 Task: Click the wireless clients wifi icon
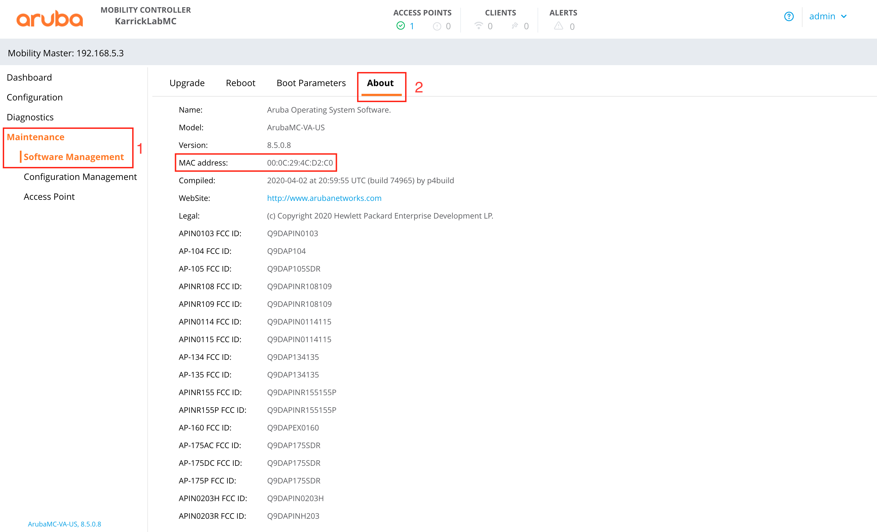tap(478, 26)
